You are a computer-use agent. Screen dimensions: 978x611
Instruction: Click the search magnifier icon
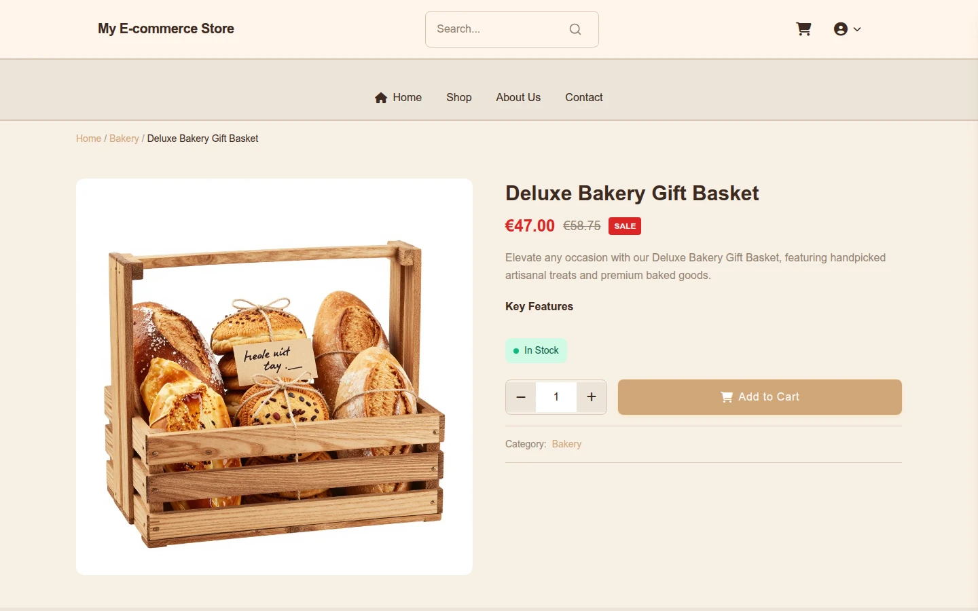point(575,29)
